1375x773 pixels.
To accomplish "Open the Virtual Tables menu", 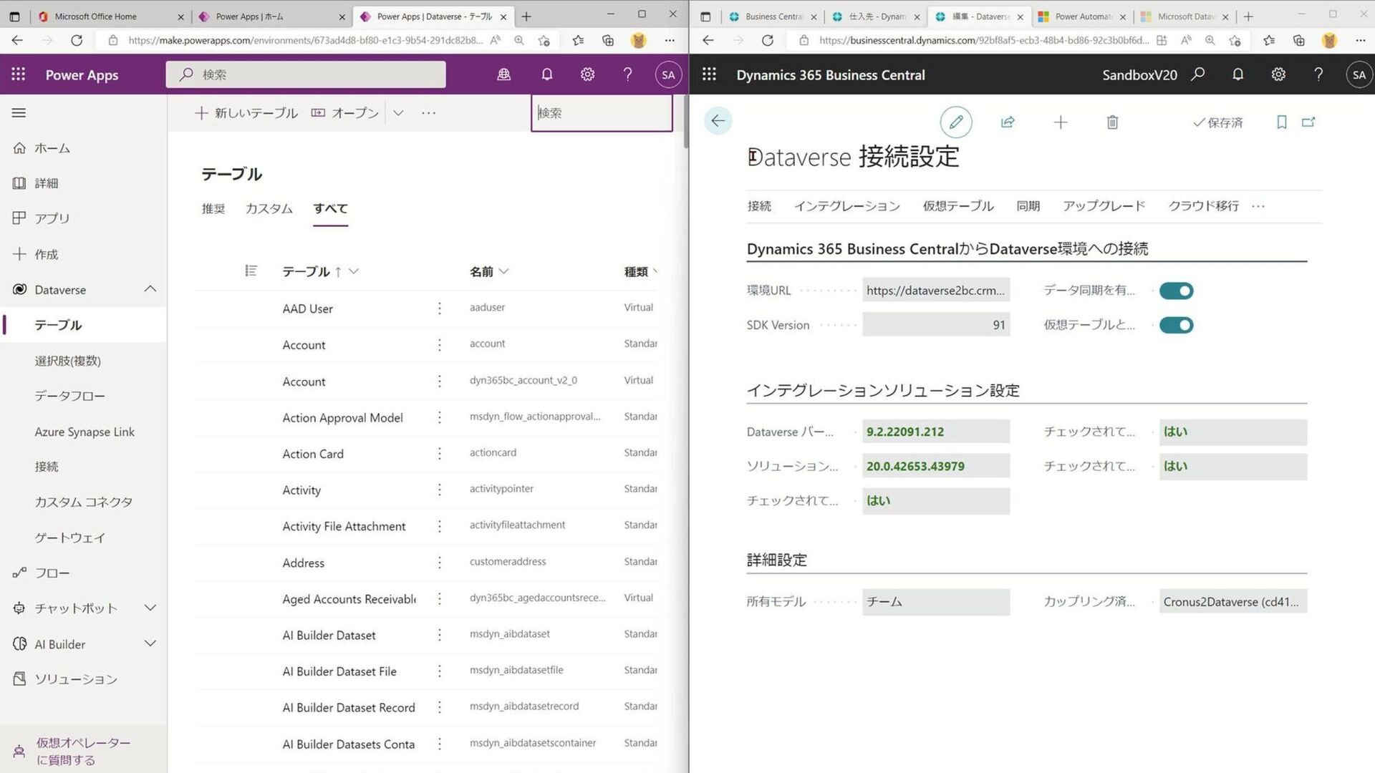I will click(958, 206).
